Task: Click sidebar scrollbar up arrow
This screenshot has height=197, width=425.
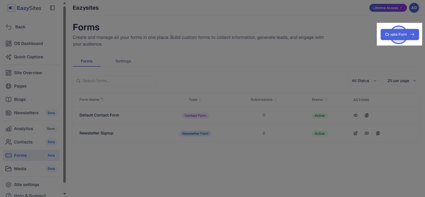Action: pos(64,3)
